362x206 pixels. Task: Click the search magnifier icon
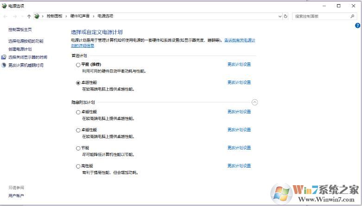353,16
